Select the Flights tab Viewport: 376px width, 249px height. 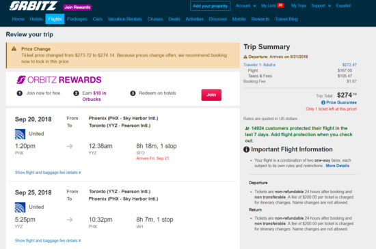(x=55, y=19)
